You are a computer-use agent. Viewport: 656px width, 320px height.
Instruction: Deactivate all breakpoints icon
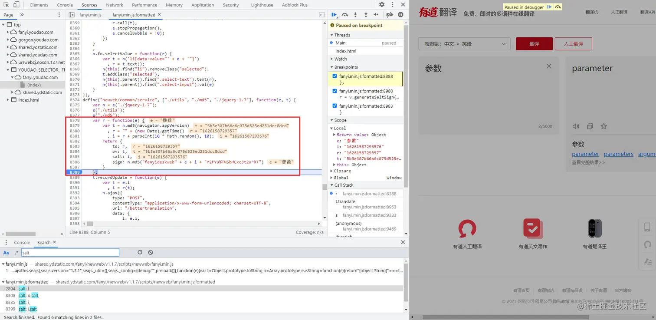[x=390, y=15]
